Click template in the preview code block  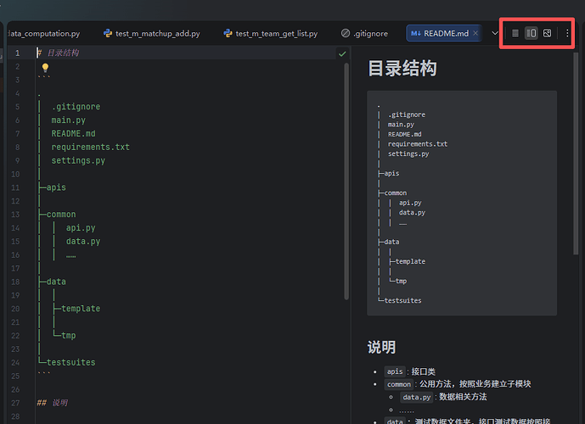tap(410, 261)
